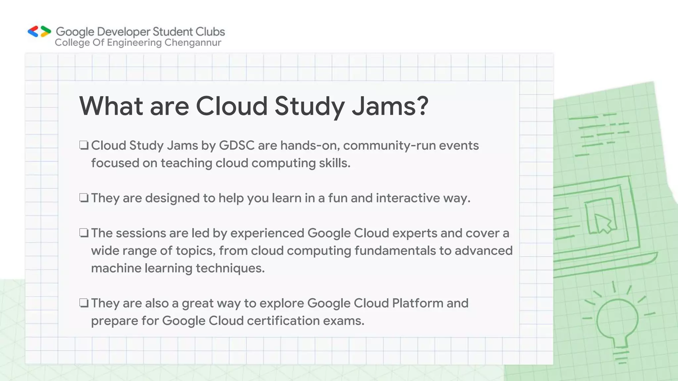Click the line 'wide range of topics, from cloud'

tap(302, 251)
